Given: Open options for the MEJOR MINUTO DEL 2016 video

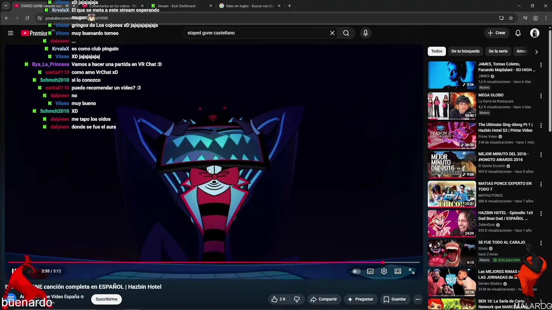Looking at the screenshot, I should (541, 155).
